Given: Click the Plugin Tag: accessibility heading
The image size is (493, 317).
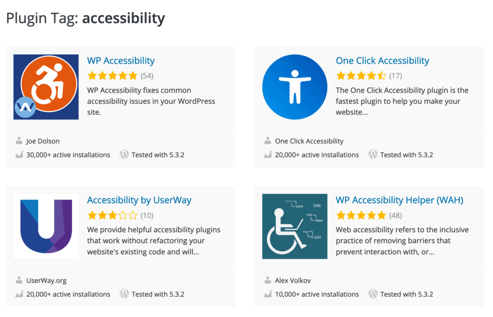Looking at the screenshot, I should coord(85,18).
